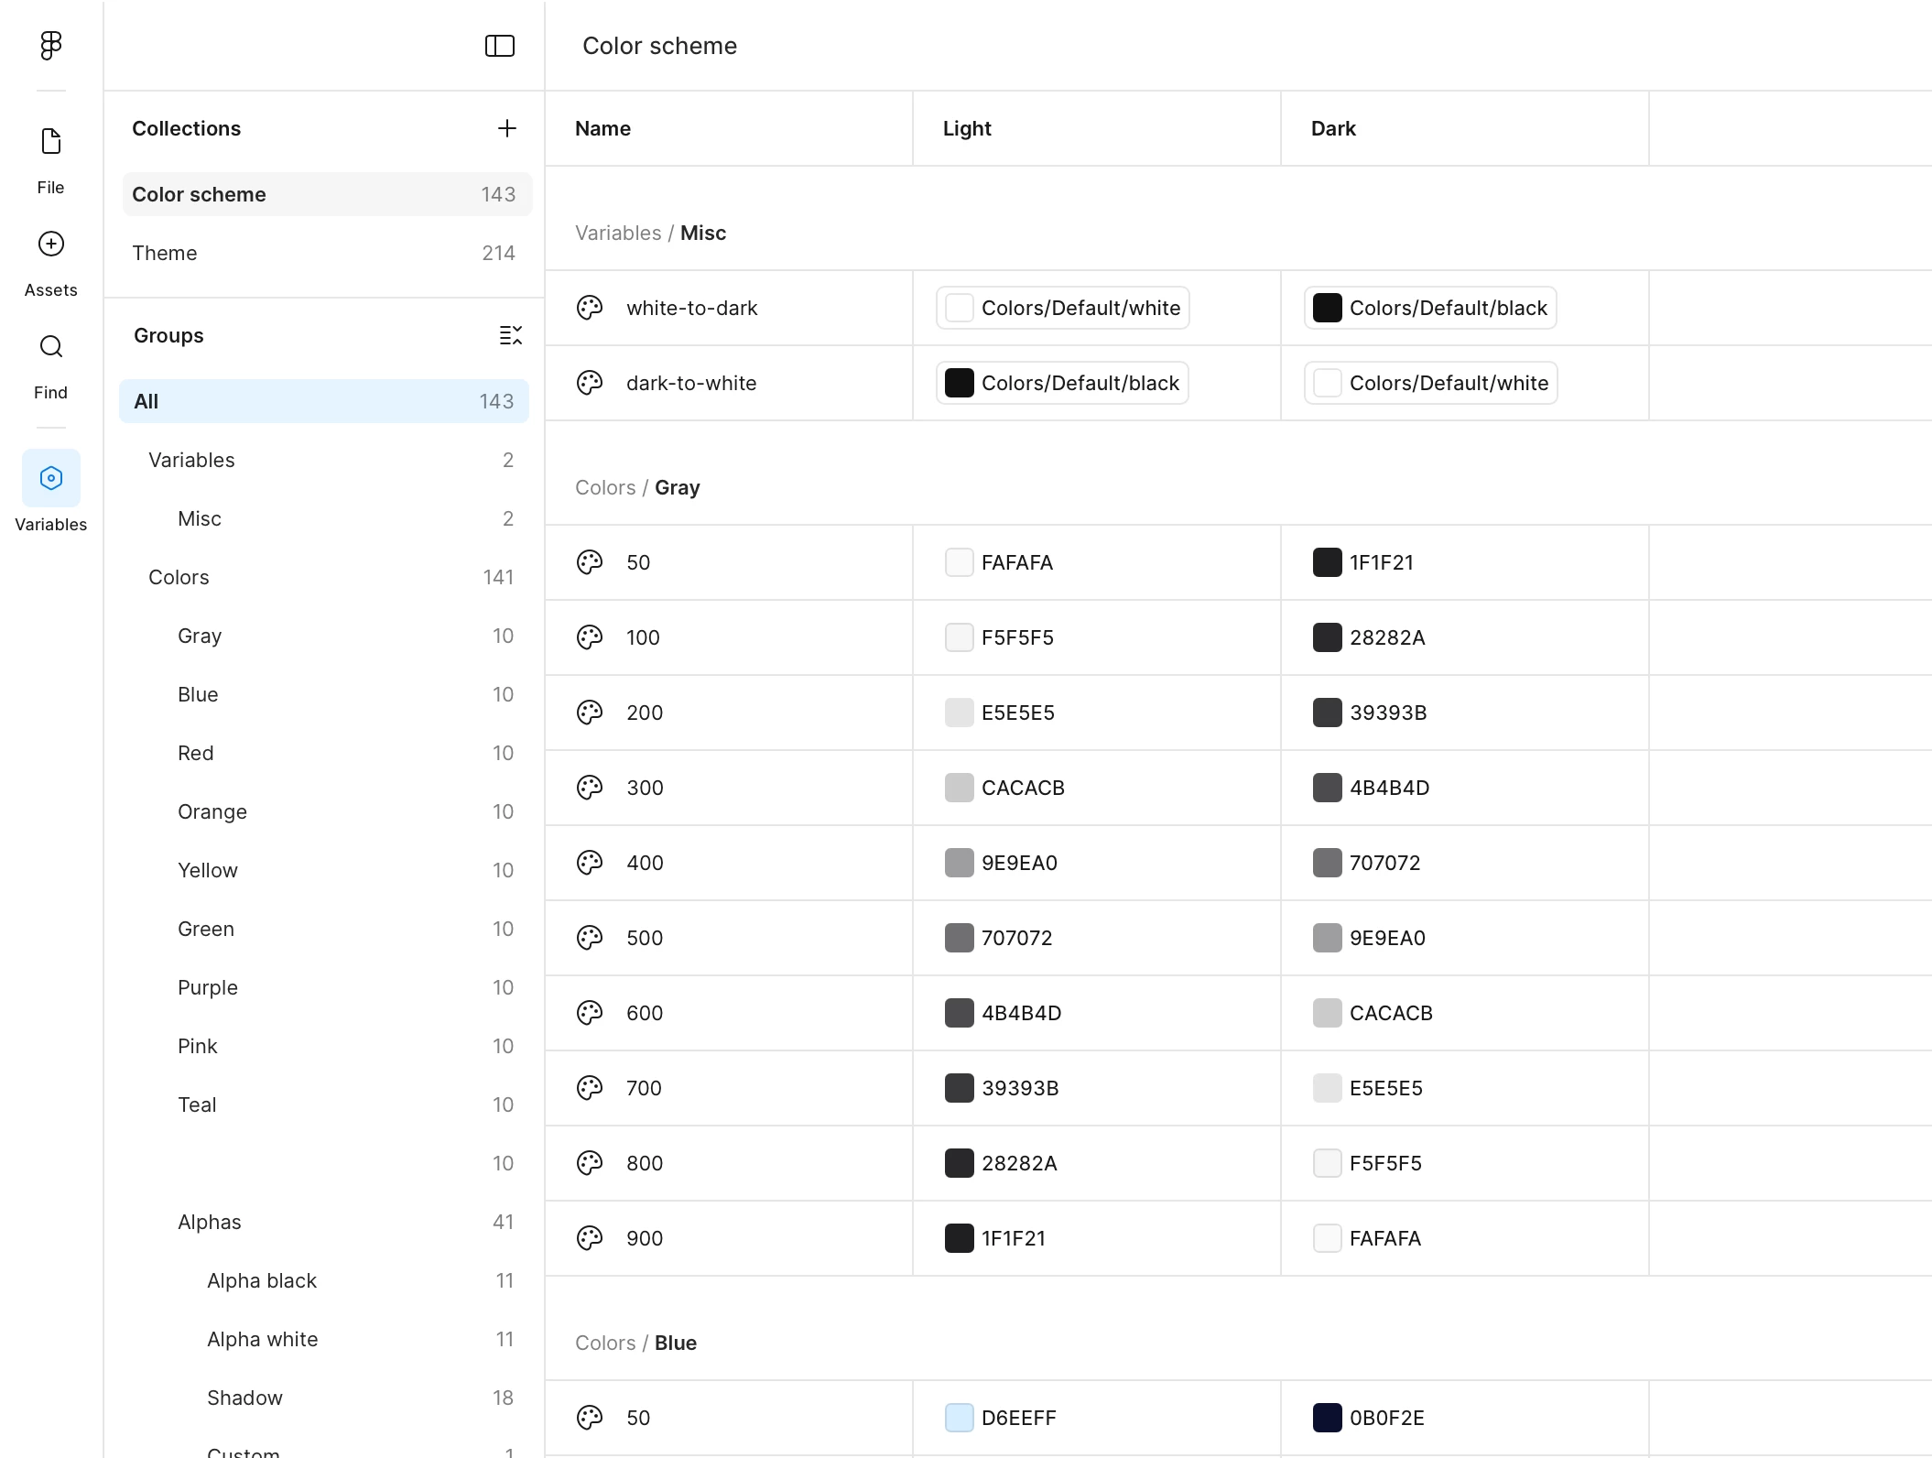Click the 9E9EA0 swatch in Gray 400 Light

click(x=959, y=863)
